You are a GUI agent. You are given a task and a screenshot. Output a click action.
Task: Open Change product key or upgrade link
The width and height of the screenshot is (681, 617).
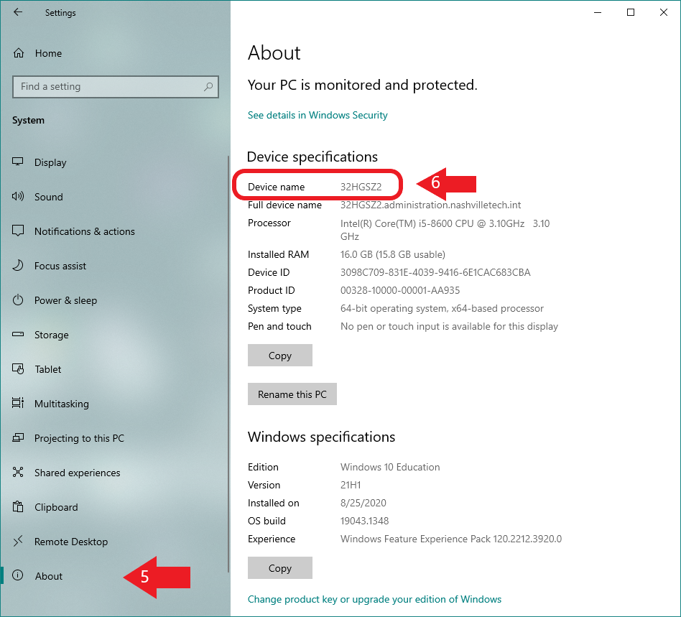pyautogui.click(x=374, y=599)
